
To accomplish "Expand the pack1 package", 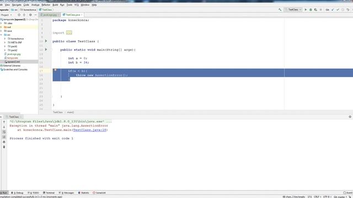I will point(5,46).
